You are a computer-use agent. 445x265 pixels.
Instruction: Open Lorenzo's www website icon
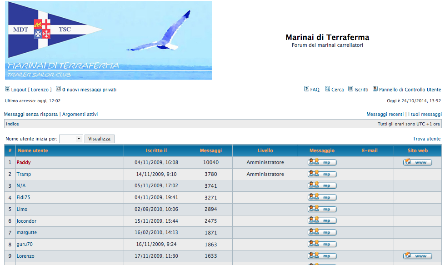[417, 255]
